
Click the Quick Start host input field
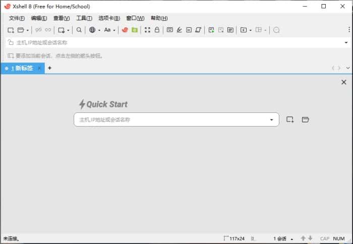(171, 120)
